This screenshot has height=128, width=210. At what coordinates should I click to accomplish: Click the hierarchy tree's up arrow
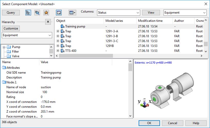point(51,47)
